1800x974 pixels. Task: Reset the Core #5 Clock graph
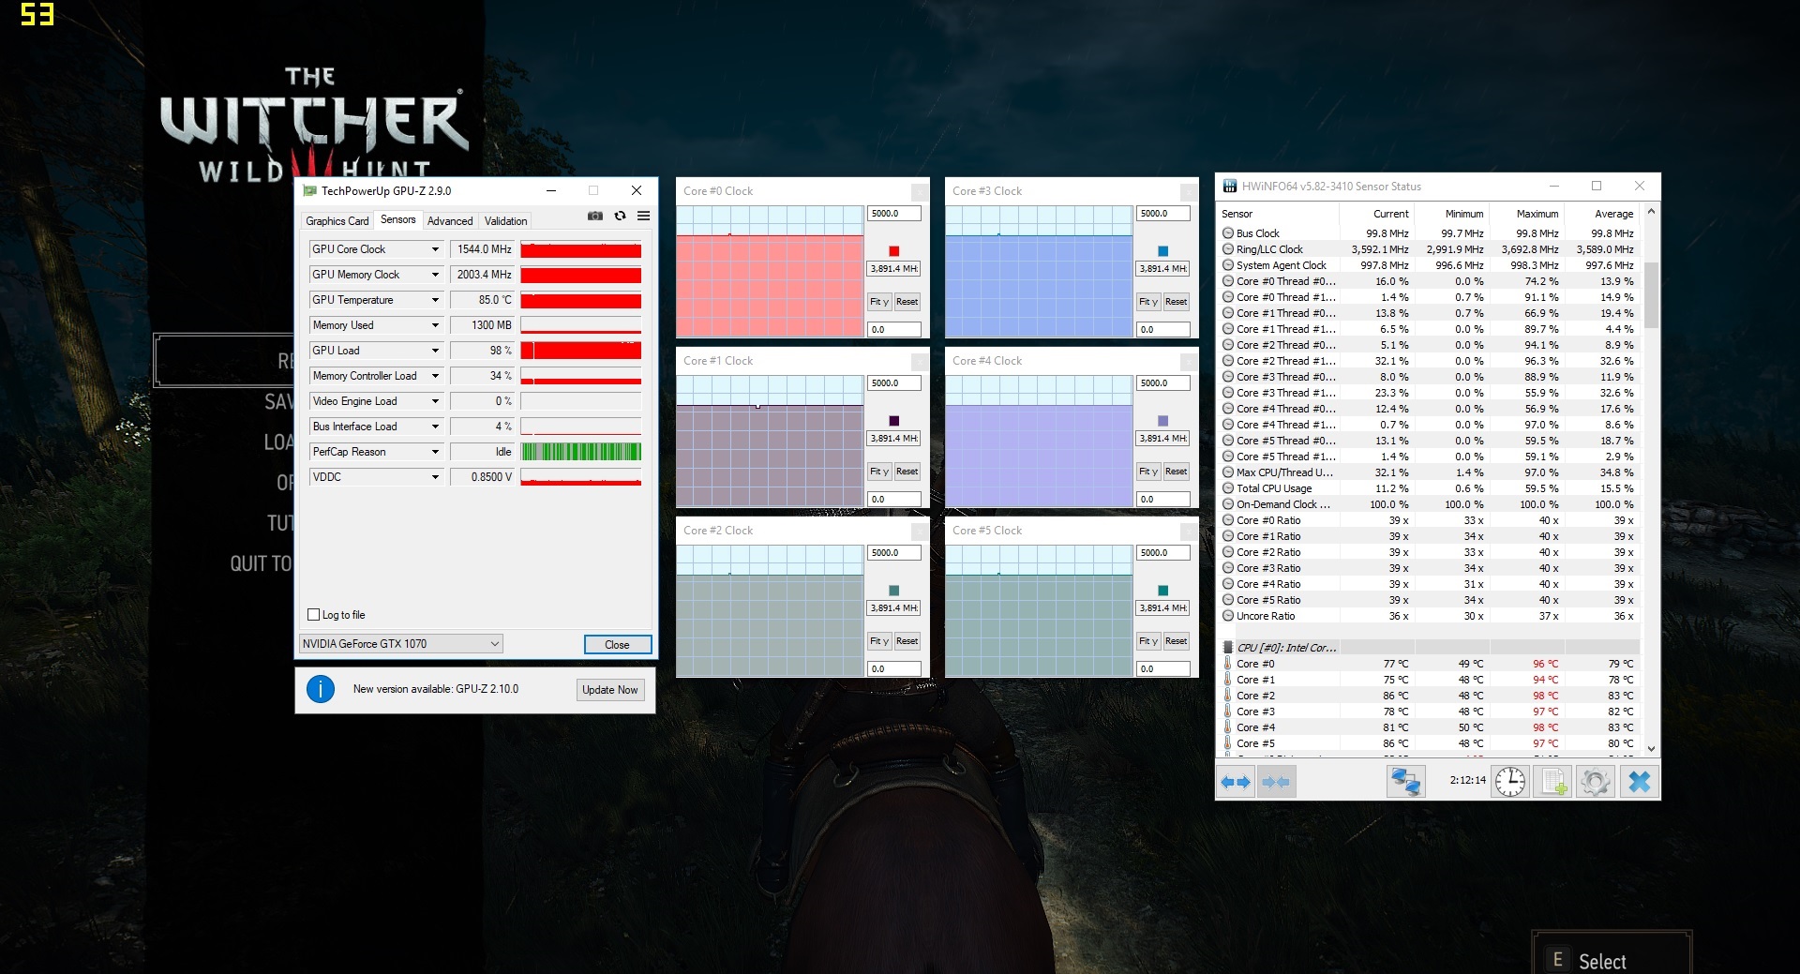coord(1176,641)
